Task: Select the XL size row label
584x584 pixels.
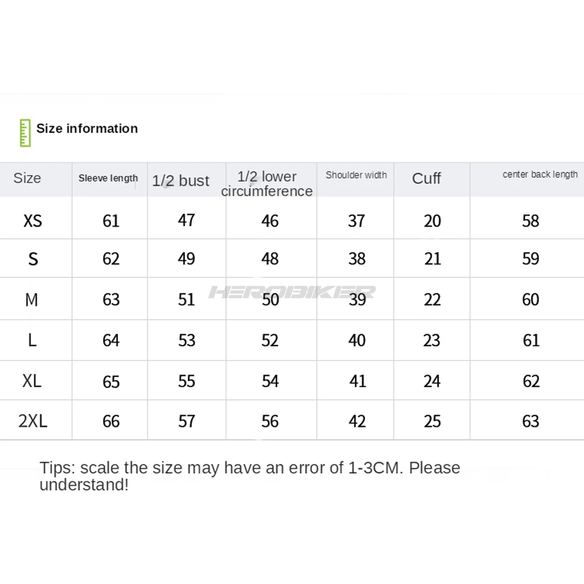Action: (32, 381)
